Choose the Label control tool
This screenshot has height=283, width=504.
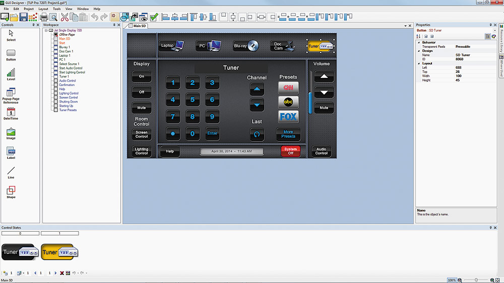[11, 153]
